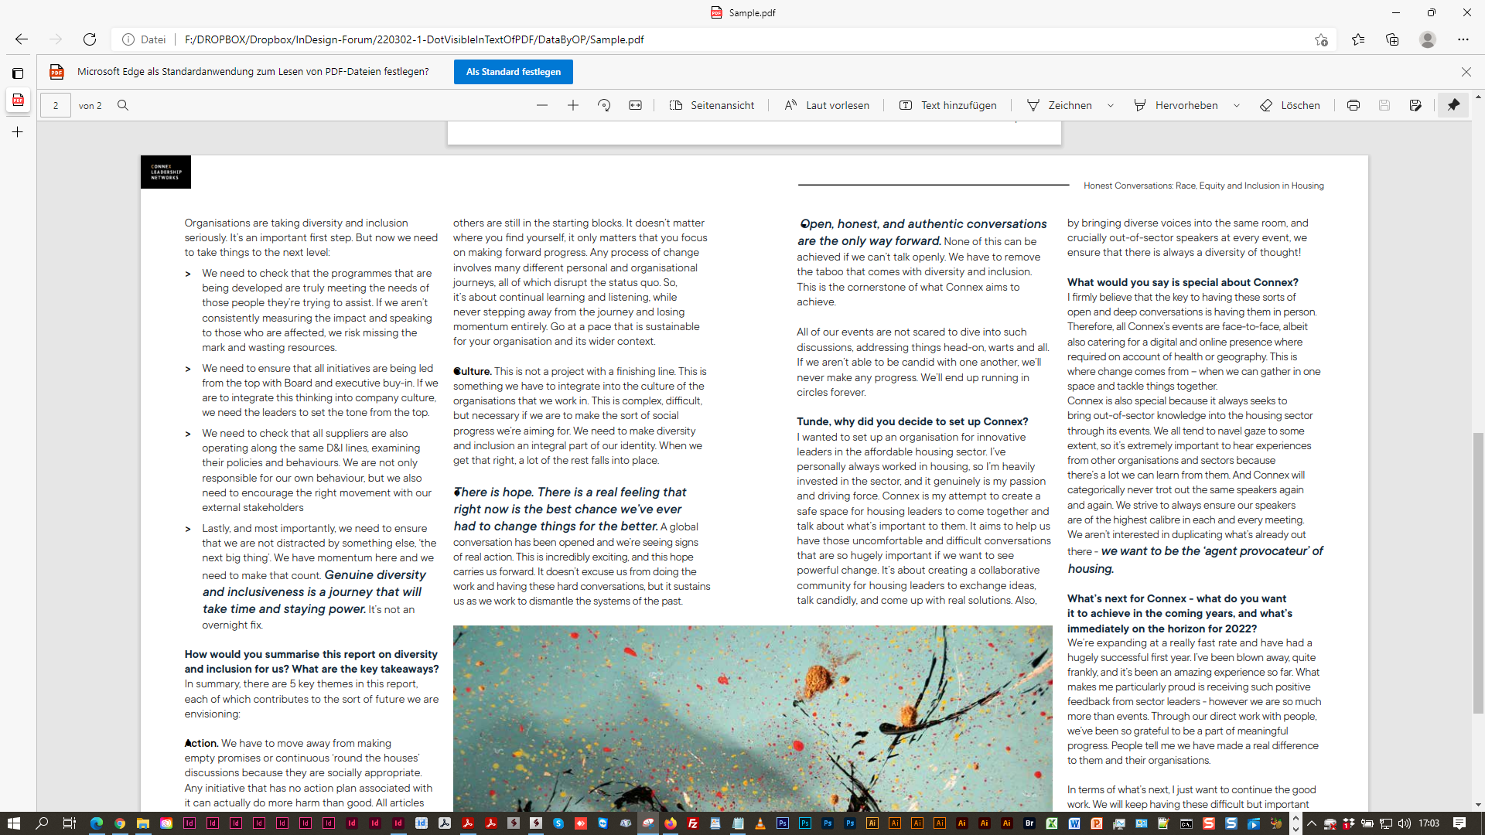Viewport: 1485px width, 835px height.
Task: Rotate the PDF page
Action: pos(604,105)
